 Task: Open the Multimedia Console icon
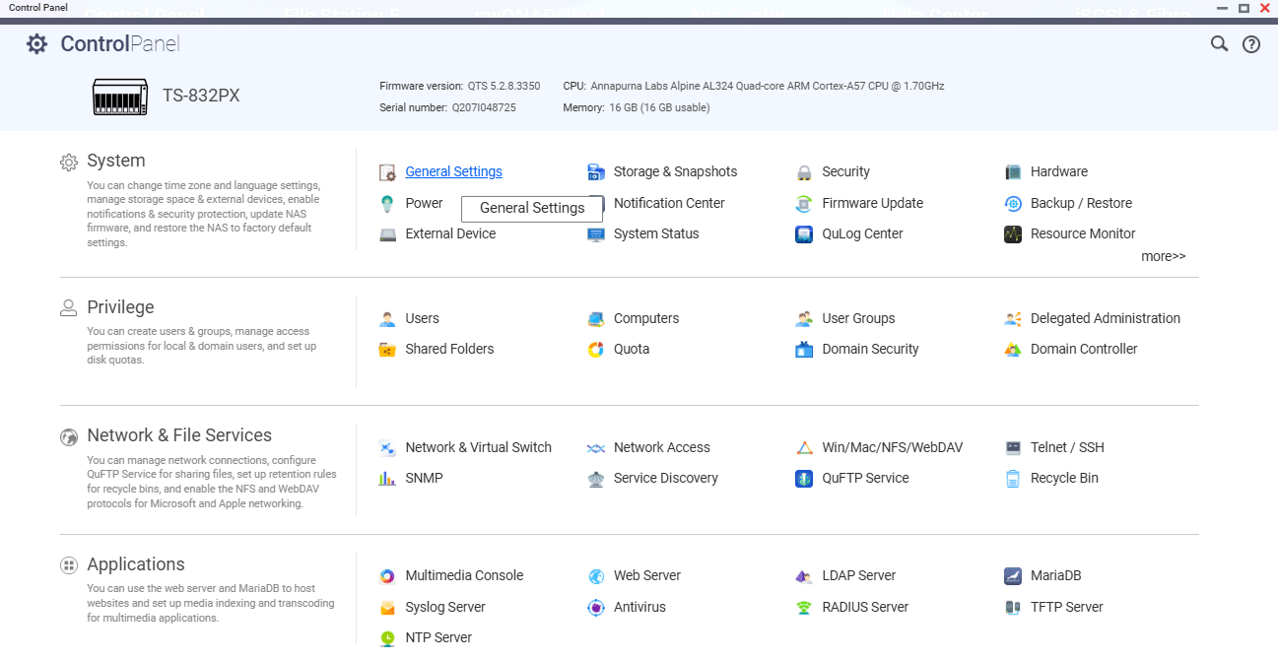click(x=387, y=576)
